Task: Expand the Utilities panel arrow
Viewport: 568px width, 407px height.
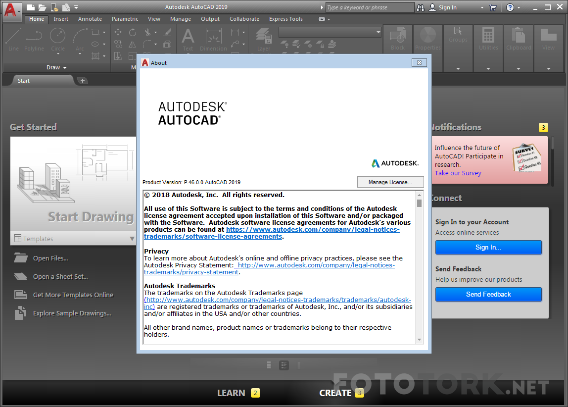Action: [x=488, y=68]
